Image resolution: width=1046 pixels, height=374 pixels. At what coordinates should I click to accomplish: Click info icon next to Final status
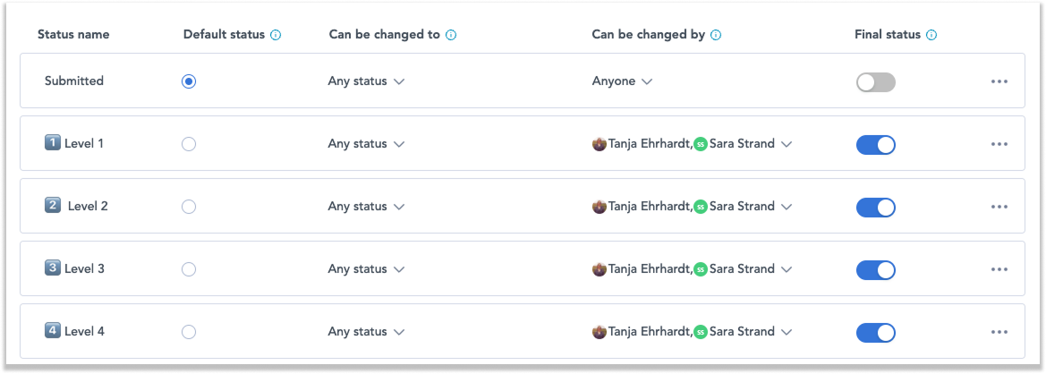(931, 36)
